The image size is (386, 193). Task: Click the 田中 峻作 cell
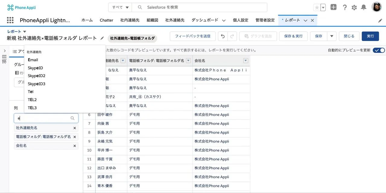point(111,115)
